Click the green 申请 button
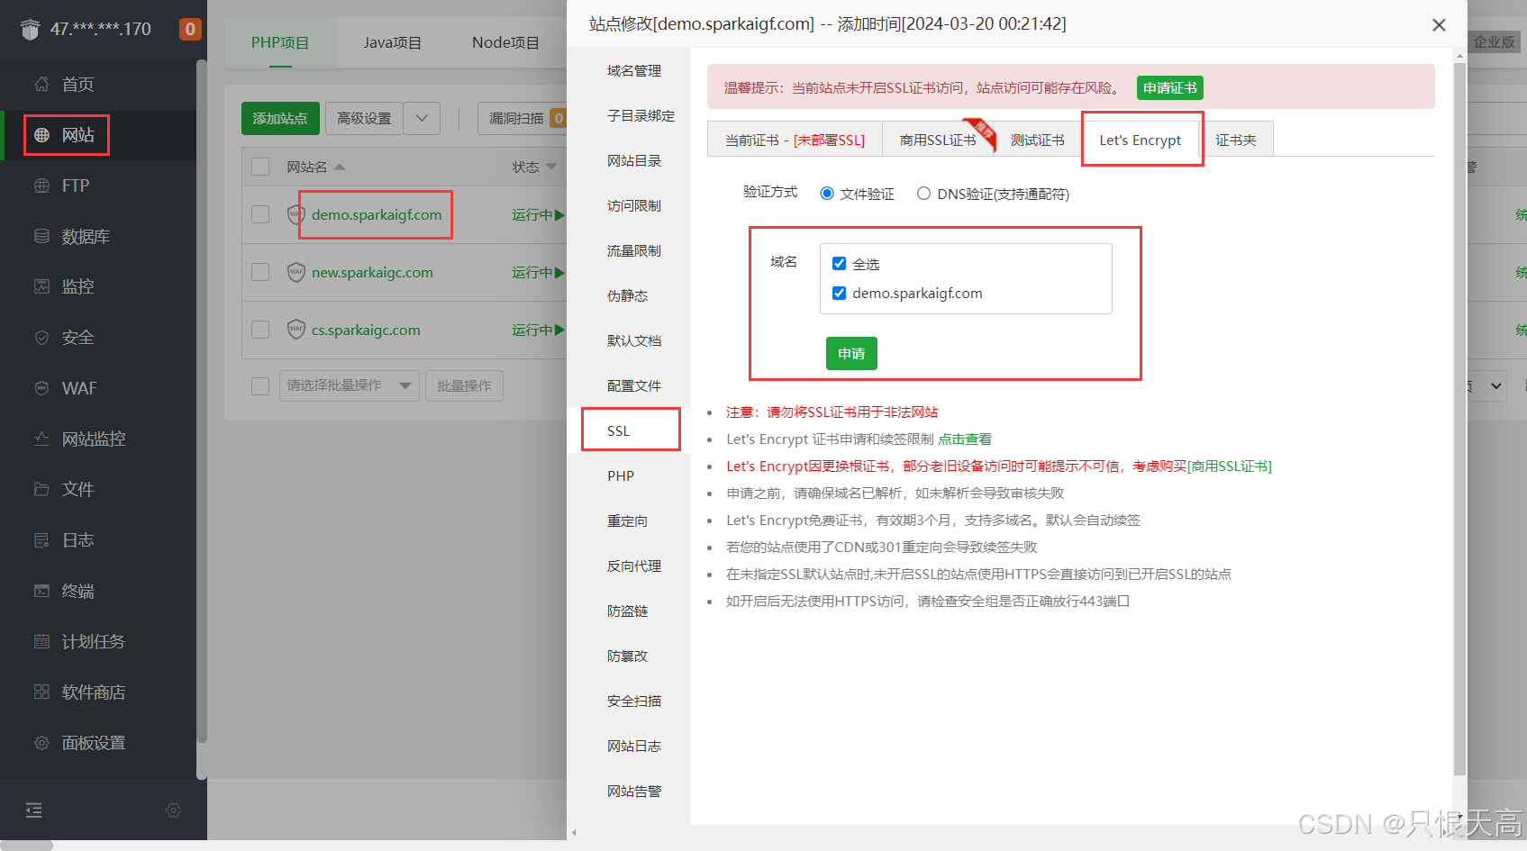 tap(851, 353)
